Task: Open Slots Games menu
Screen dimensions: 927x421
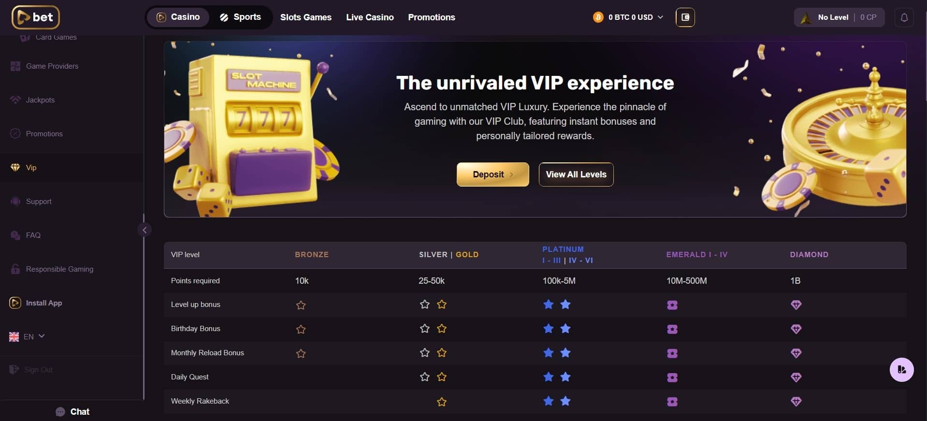Action: (x=305, y=17)
